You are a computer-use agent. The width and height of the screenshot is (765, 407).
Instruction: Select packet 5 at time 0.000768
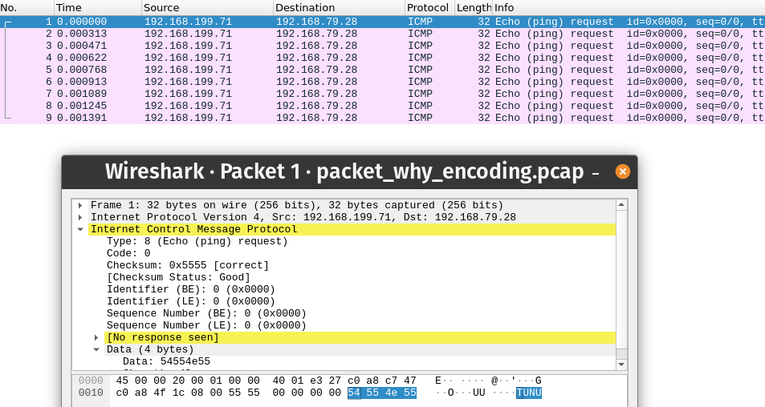[382, 70]
